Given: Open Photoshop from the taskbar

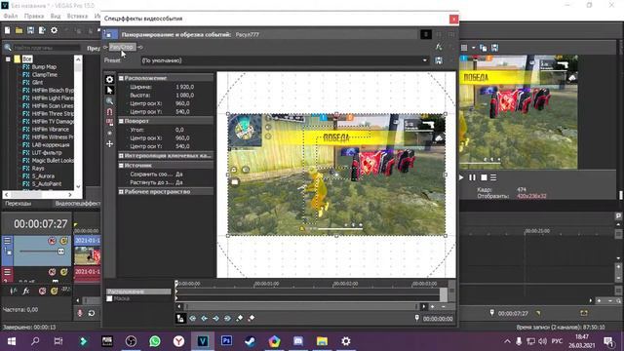Looking at the screenshot, I should tap(226, 341).
